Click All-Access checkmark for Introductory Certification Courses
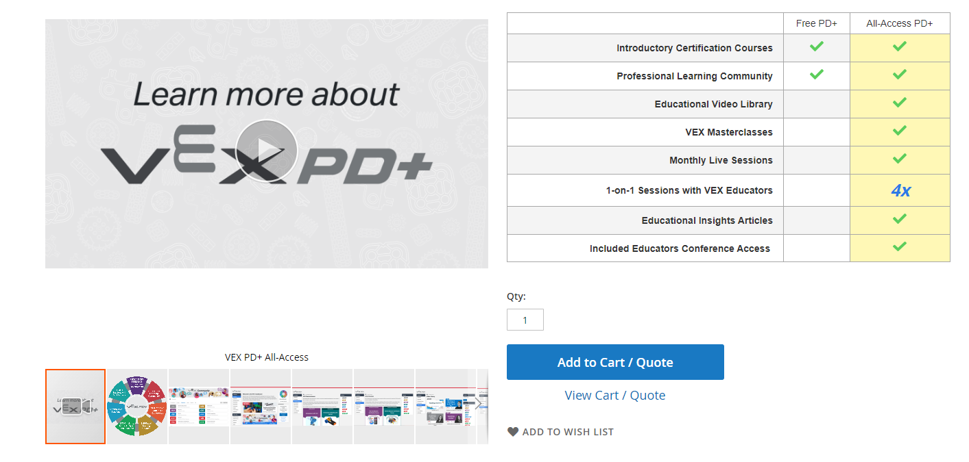This screenshot has width=969, height=462. point(900,47)
